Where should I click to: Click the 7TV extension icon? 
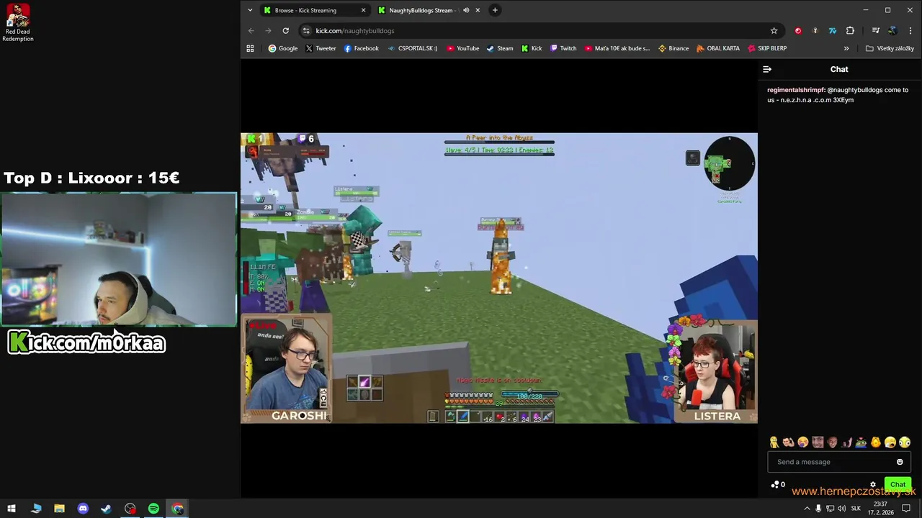tap(833, 31)
